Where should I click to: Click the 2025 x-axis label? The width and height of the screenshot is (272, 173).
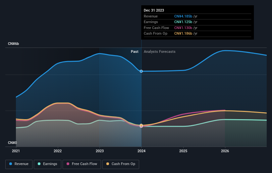(183, 151)
